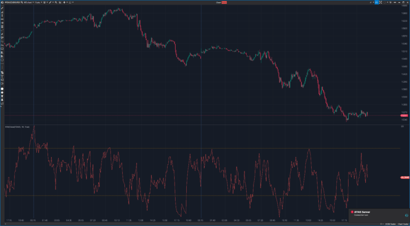The image size is (410, 226).
Task: Select the line drawing tool atop left toolbar
Action: (2, 7)
